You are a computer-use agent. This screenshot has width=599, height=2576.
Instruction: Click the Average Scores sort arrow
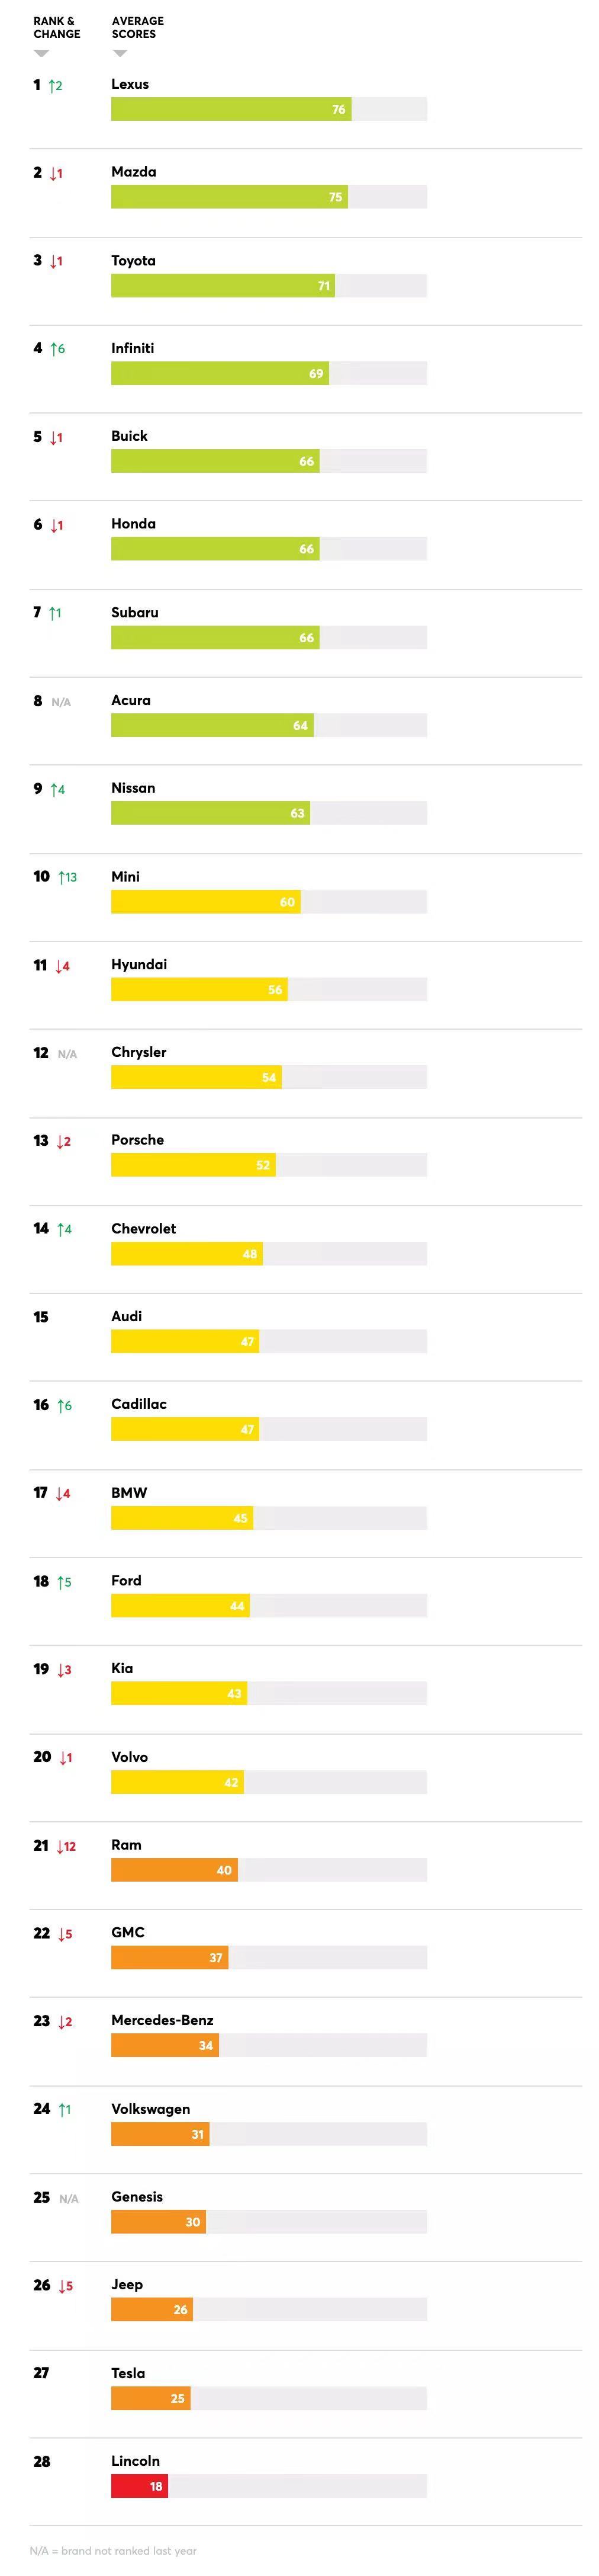120,53
